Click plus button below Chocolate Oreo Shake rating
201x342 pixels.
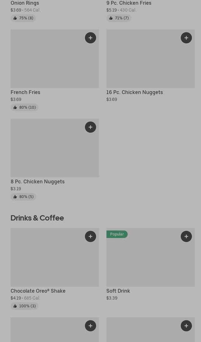coord(91,326)
